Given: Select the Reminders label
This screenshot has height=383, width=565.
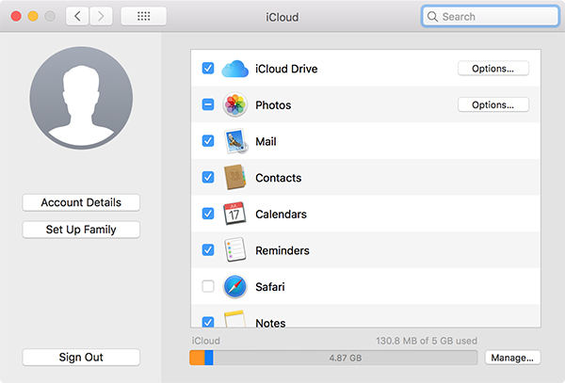Looking at the screenshot, I should [x=282, y=250].
